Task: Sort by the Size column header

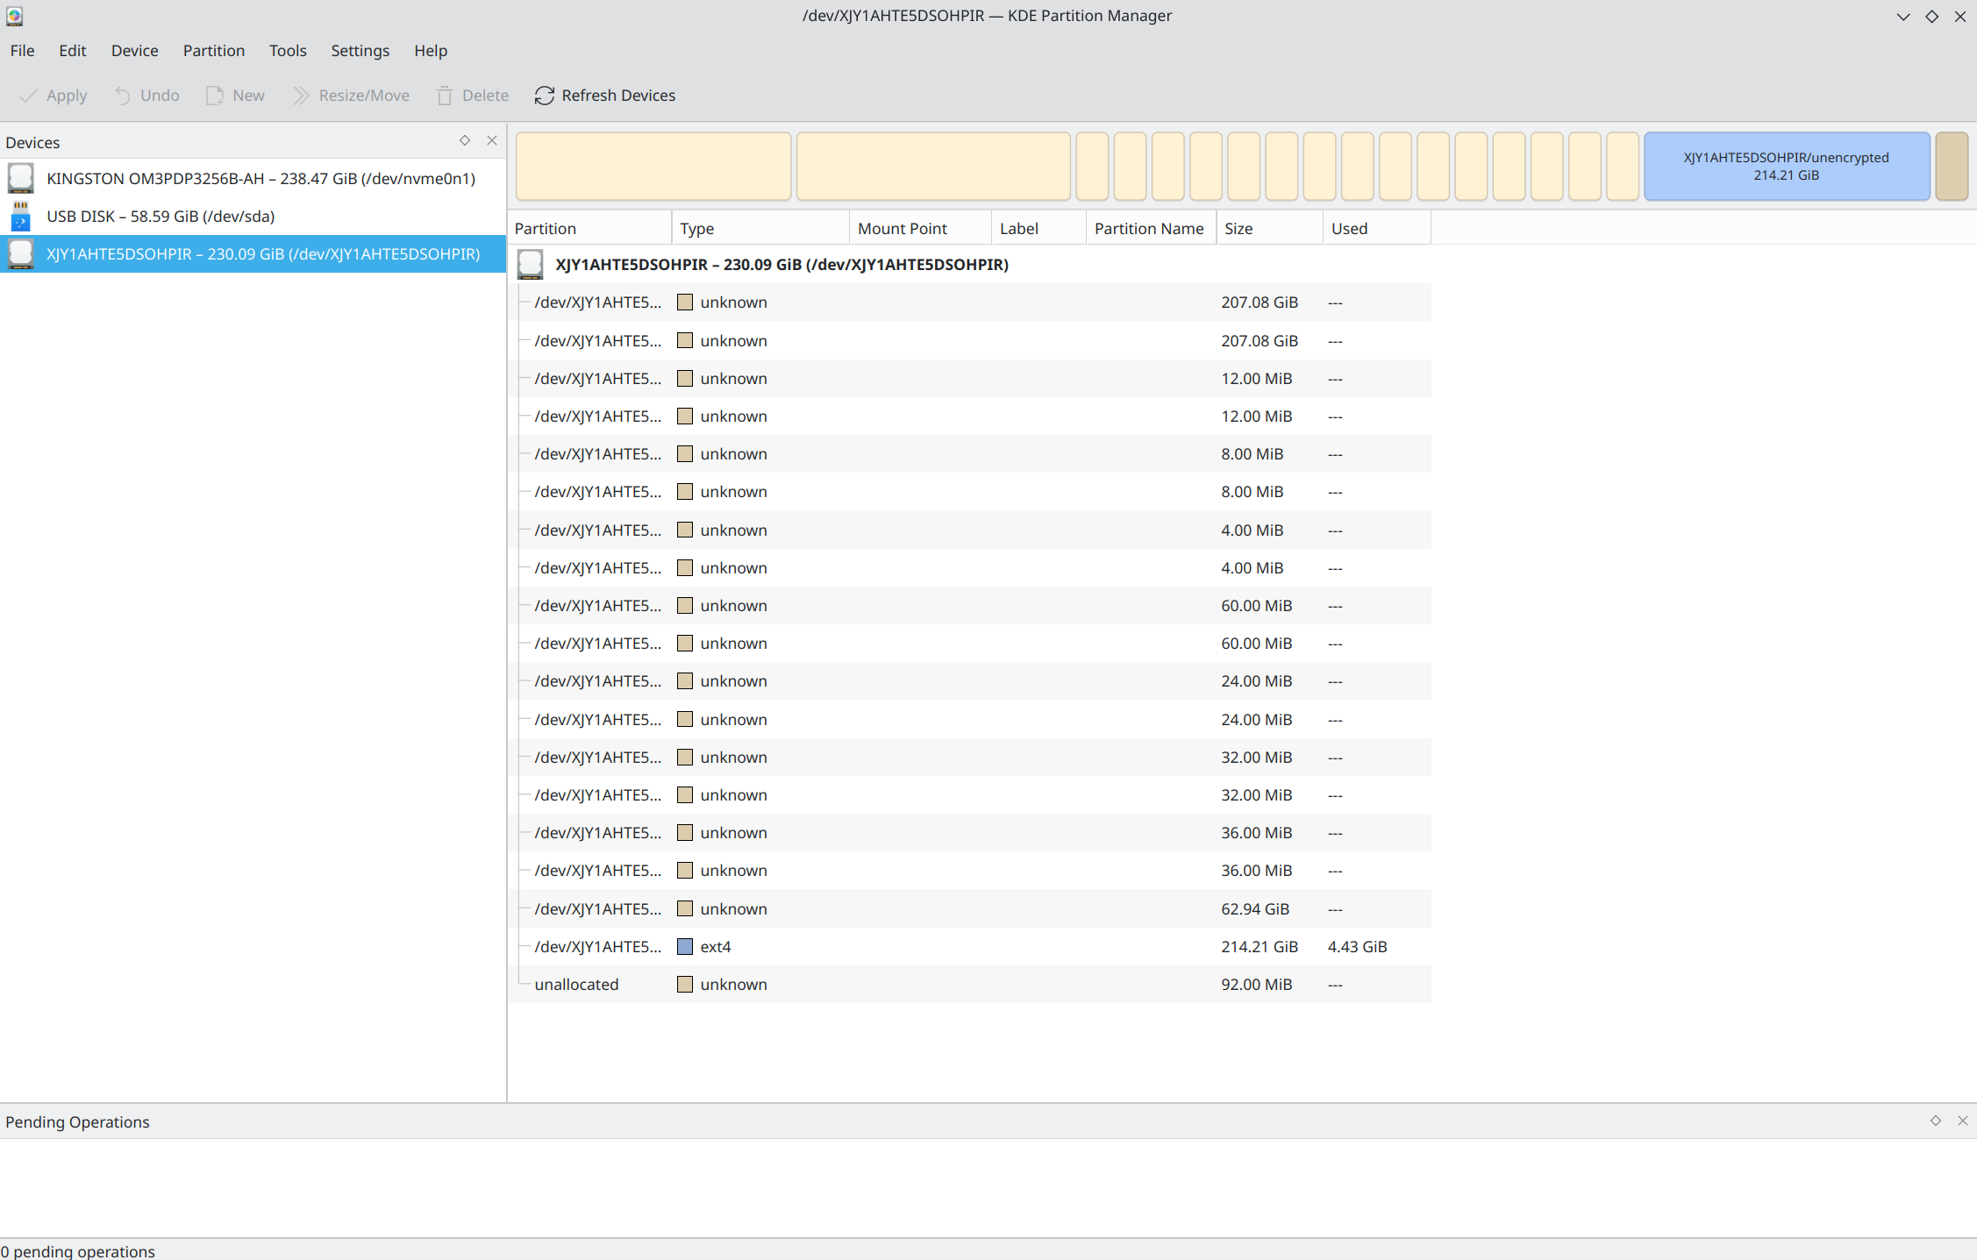Action: (1238, 229)
